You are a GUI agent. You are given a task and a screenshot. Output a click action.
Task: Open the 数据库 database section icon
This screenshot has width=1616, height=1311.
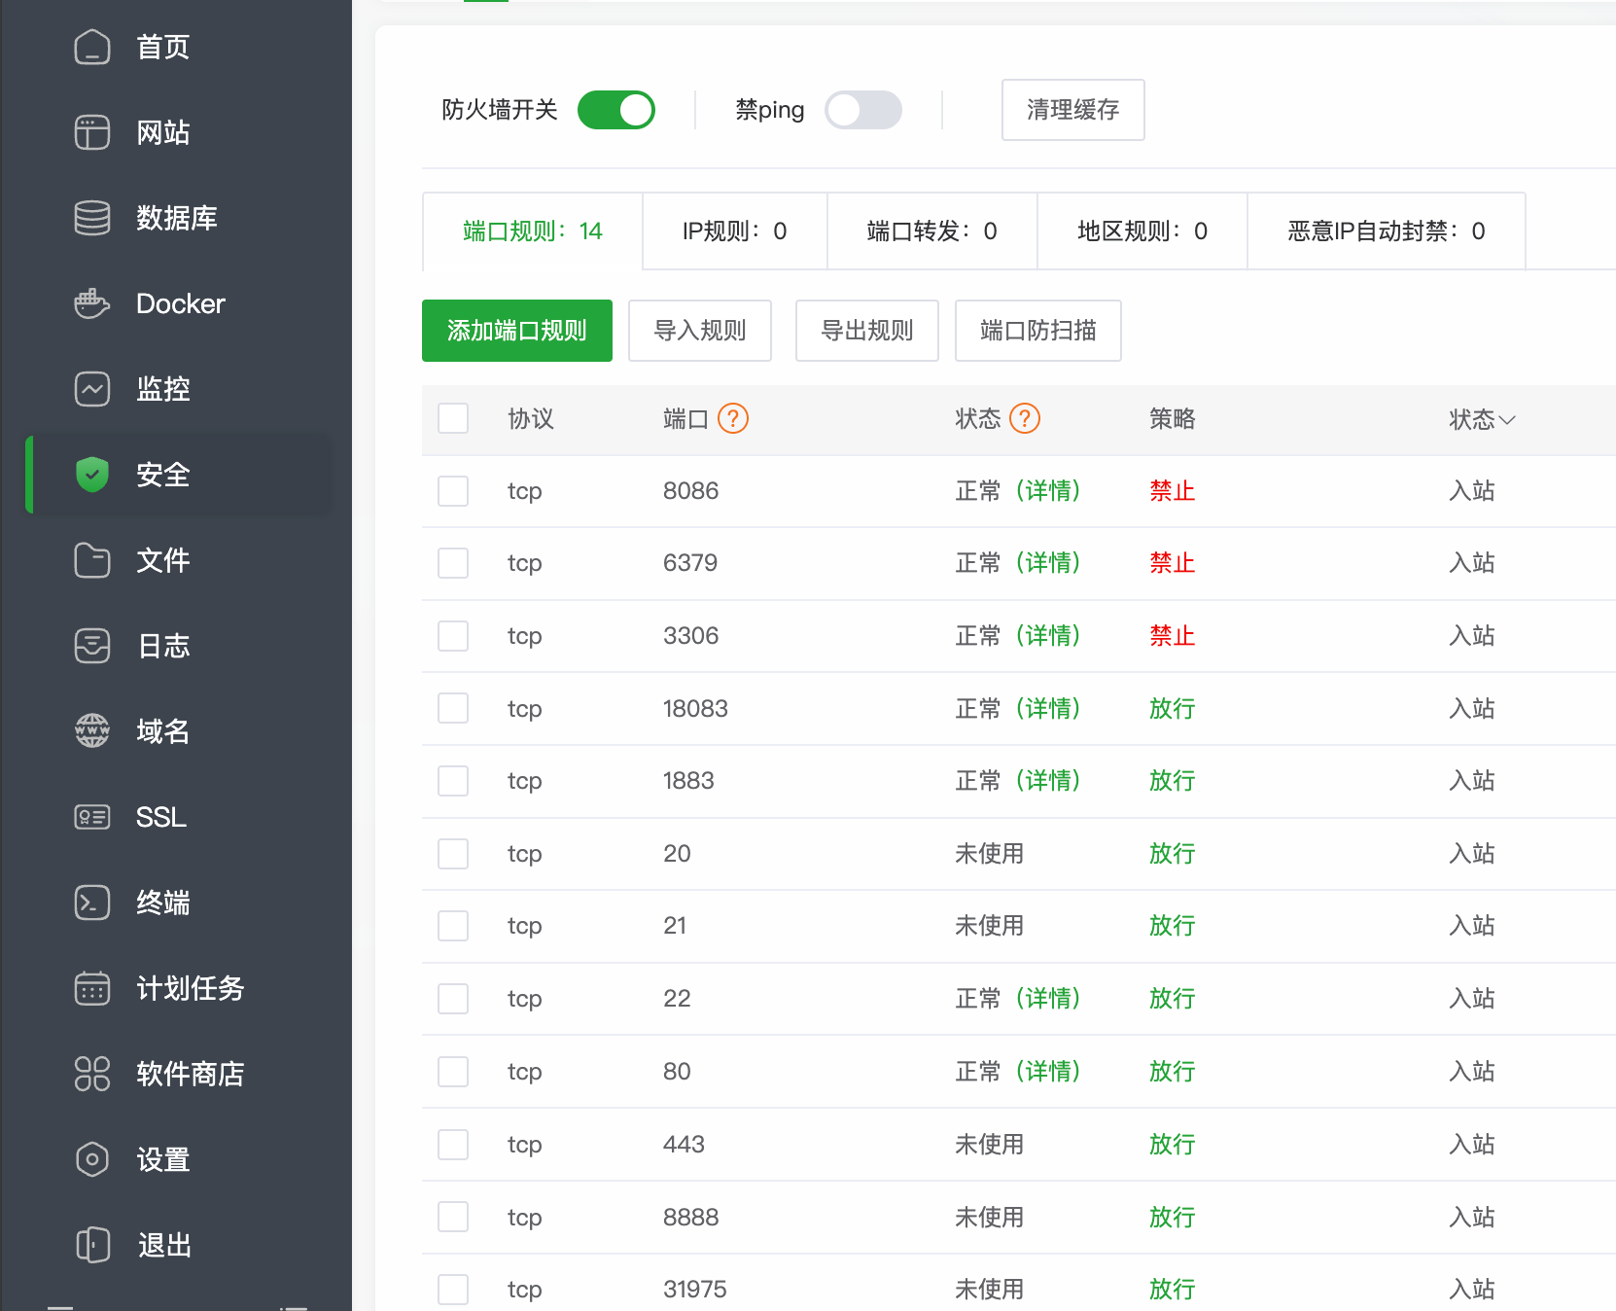[x=92, y=218]
